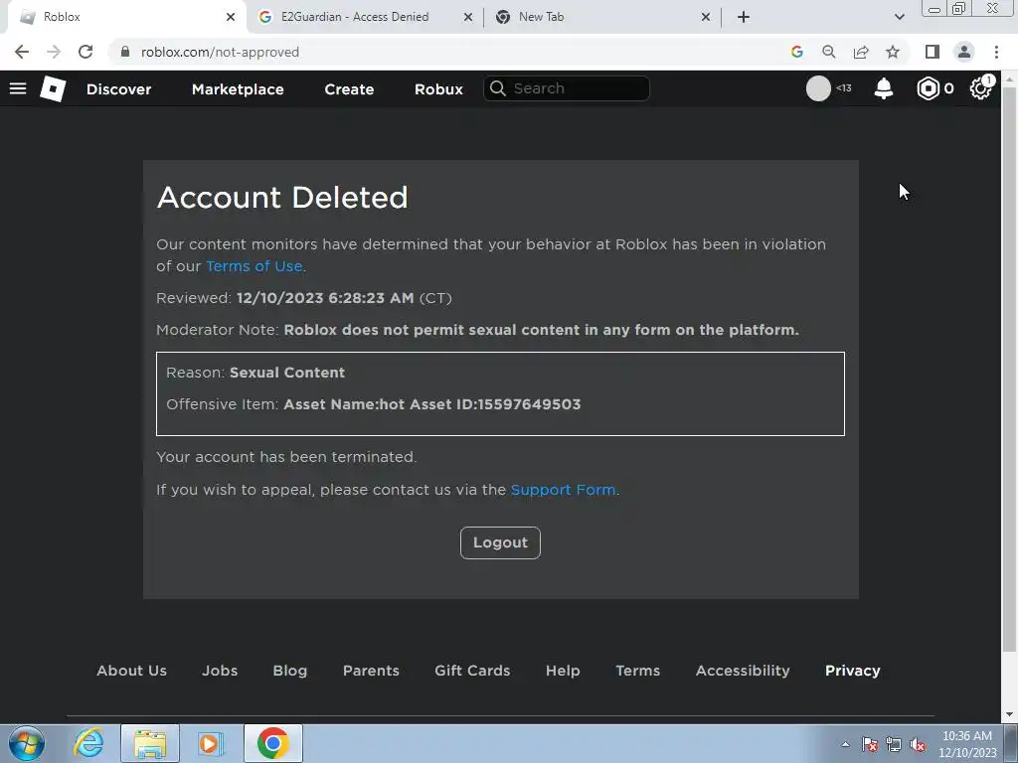The width and height of the screenshot is (1018, 763).
Task: Share this page using the share icon
Action: pos(861,52)
